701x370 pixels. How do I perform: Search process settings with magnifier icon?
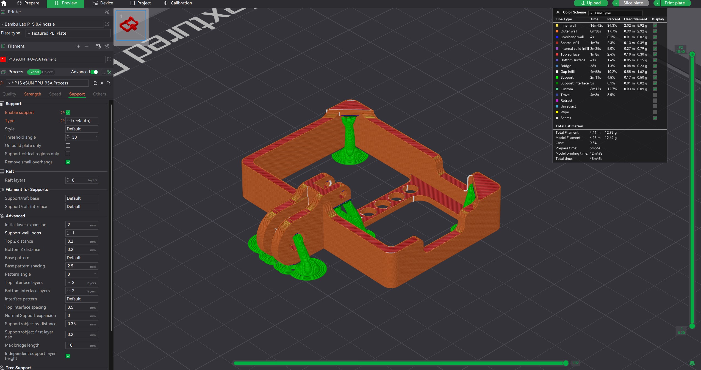109,83
